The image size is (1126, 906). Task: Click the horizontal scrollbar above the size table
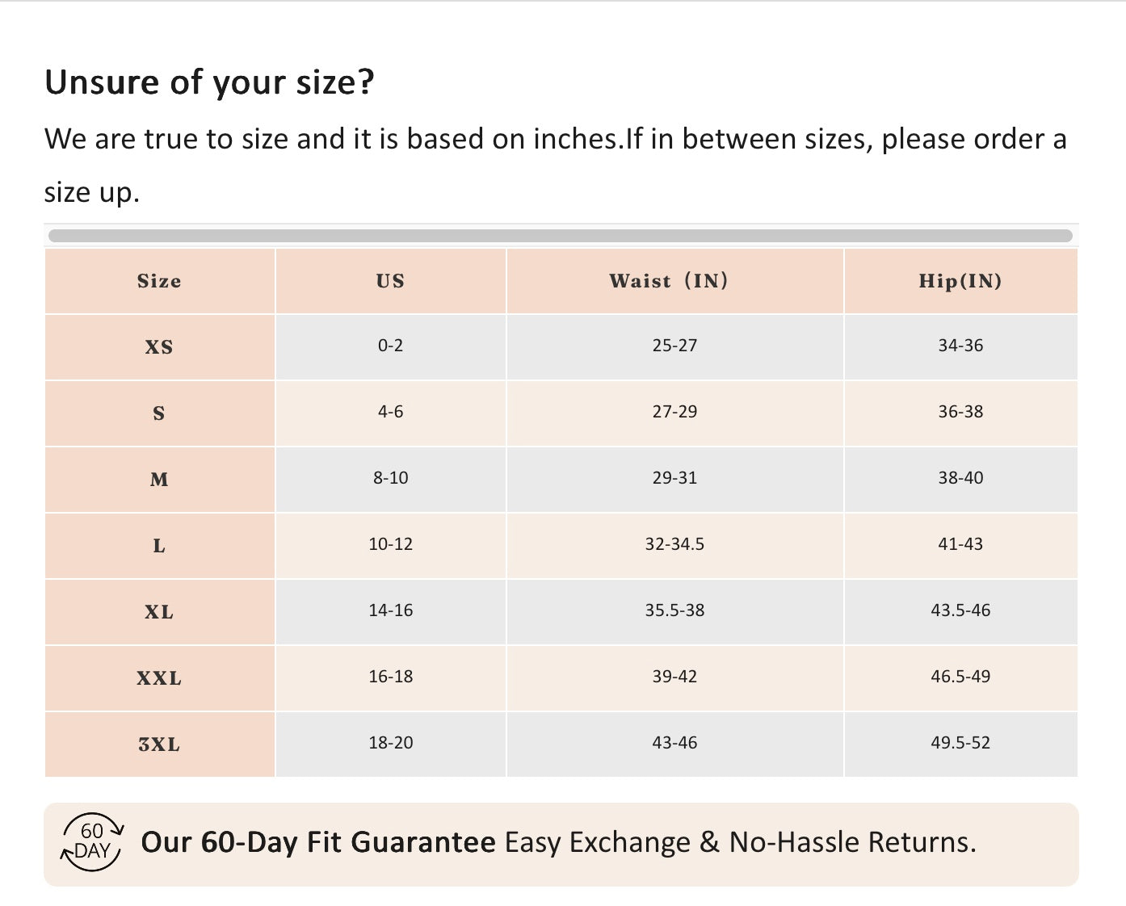click(x=560, y=236)
